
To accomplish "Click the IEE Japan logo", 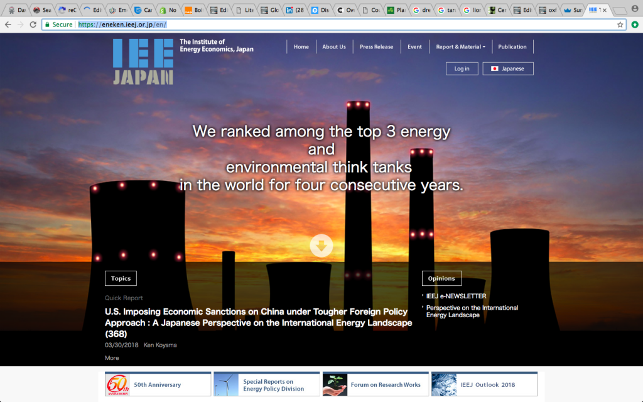I will (143, 62).
